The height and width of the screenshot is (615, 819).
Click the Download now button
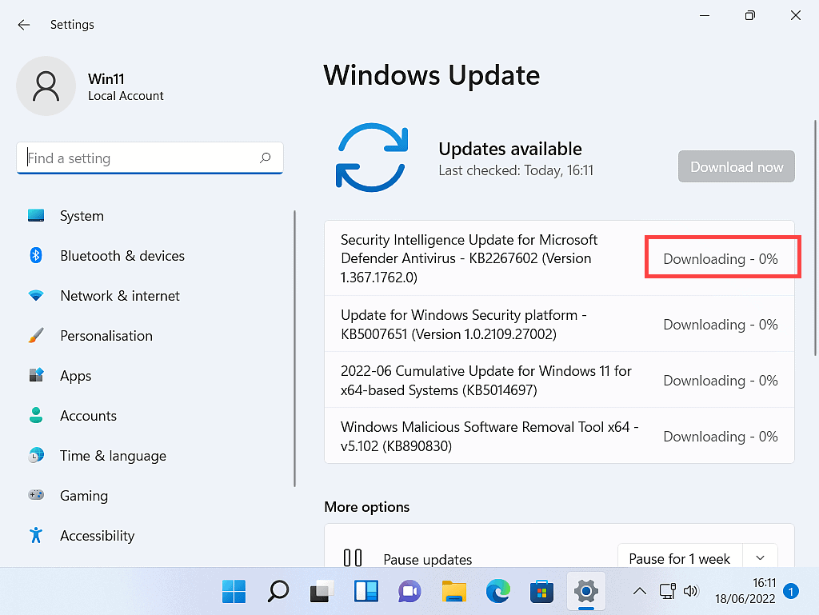736,167
